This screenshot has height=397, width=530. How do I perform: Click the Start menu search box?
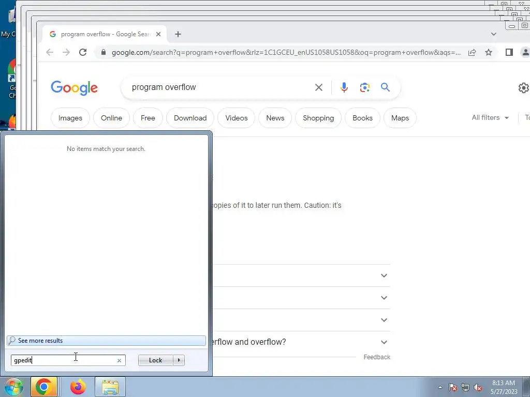click(x=68, y=360)
